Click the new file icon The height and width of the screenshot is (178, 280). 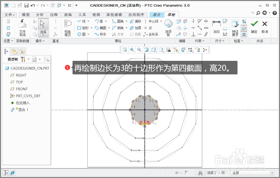point(14,5)
